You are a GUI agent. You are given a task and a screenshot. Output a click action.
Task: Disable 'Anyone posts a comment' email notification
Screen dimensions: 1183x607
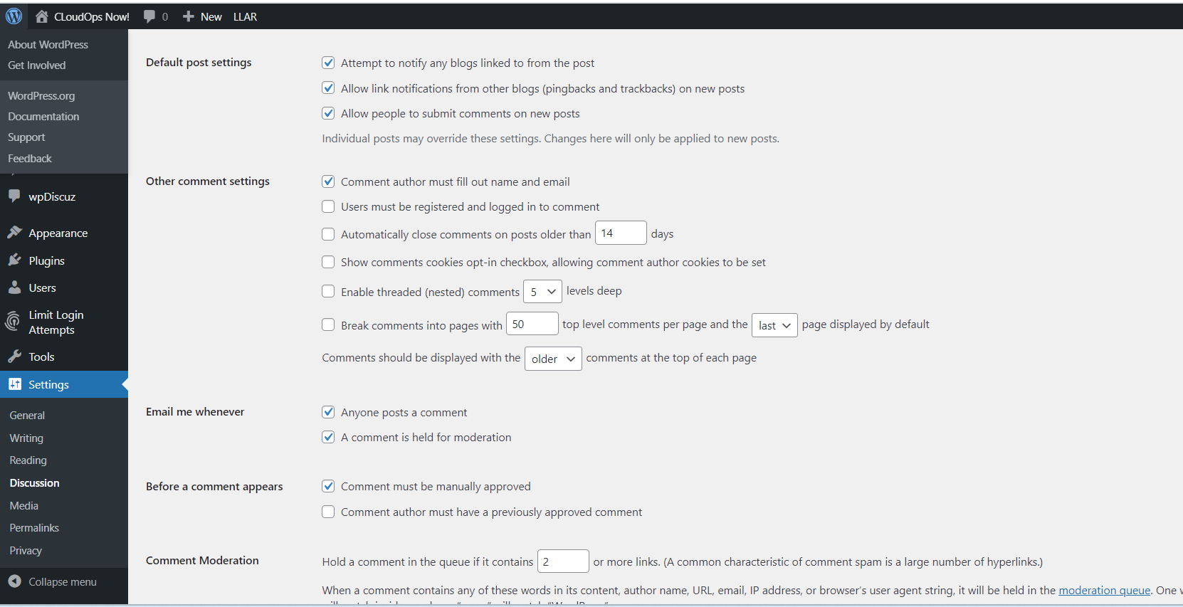coord(328,412)
